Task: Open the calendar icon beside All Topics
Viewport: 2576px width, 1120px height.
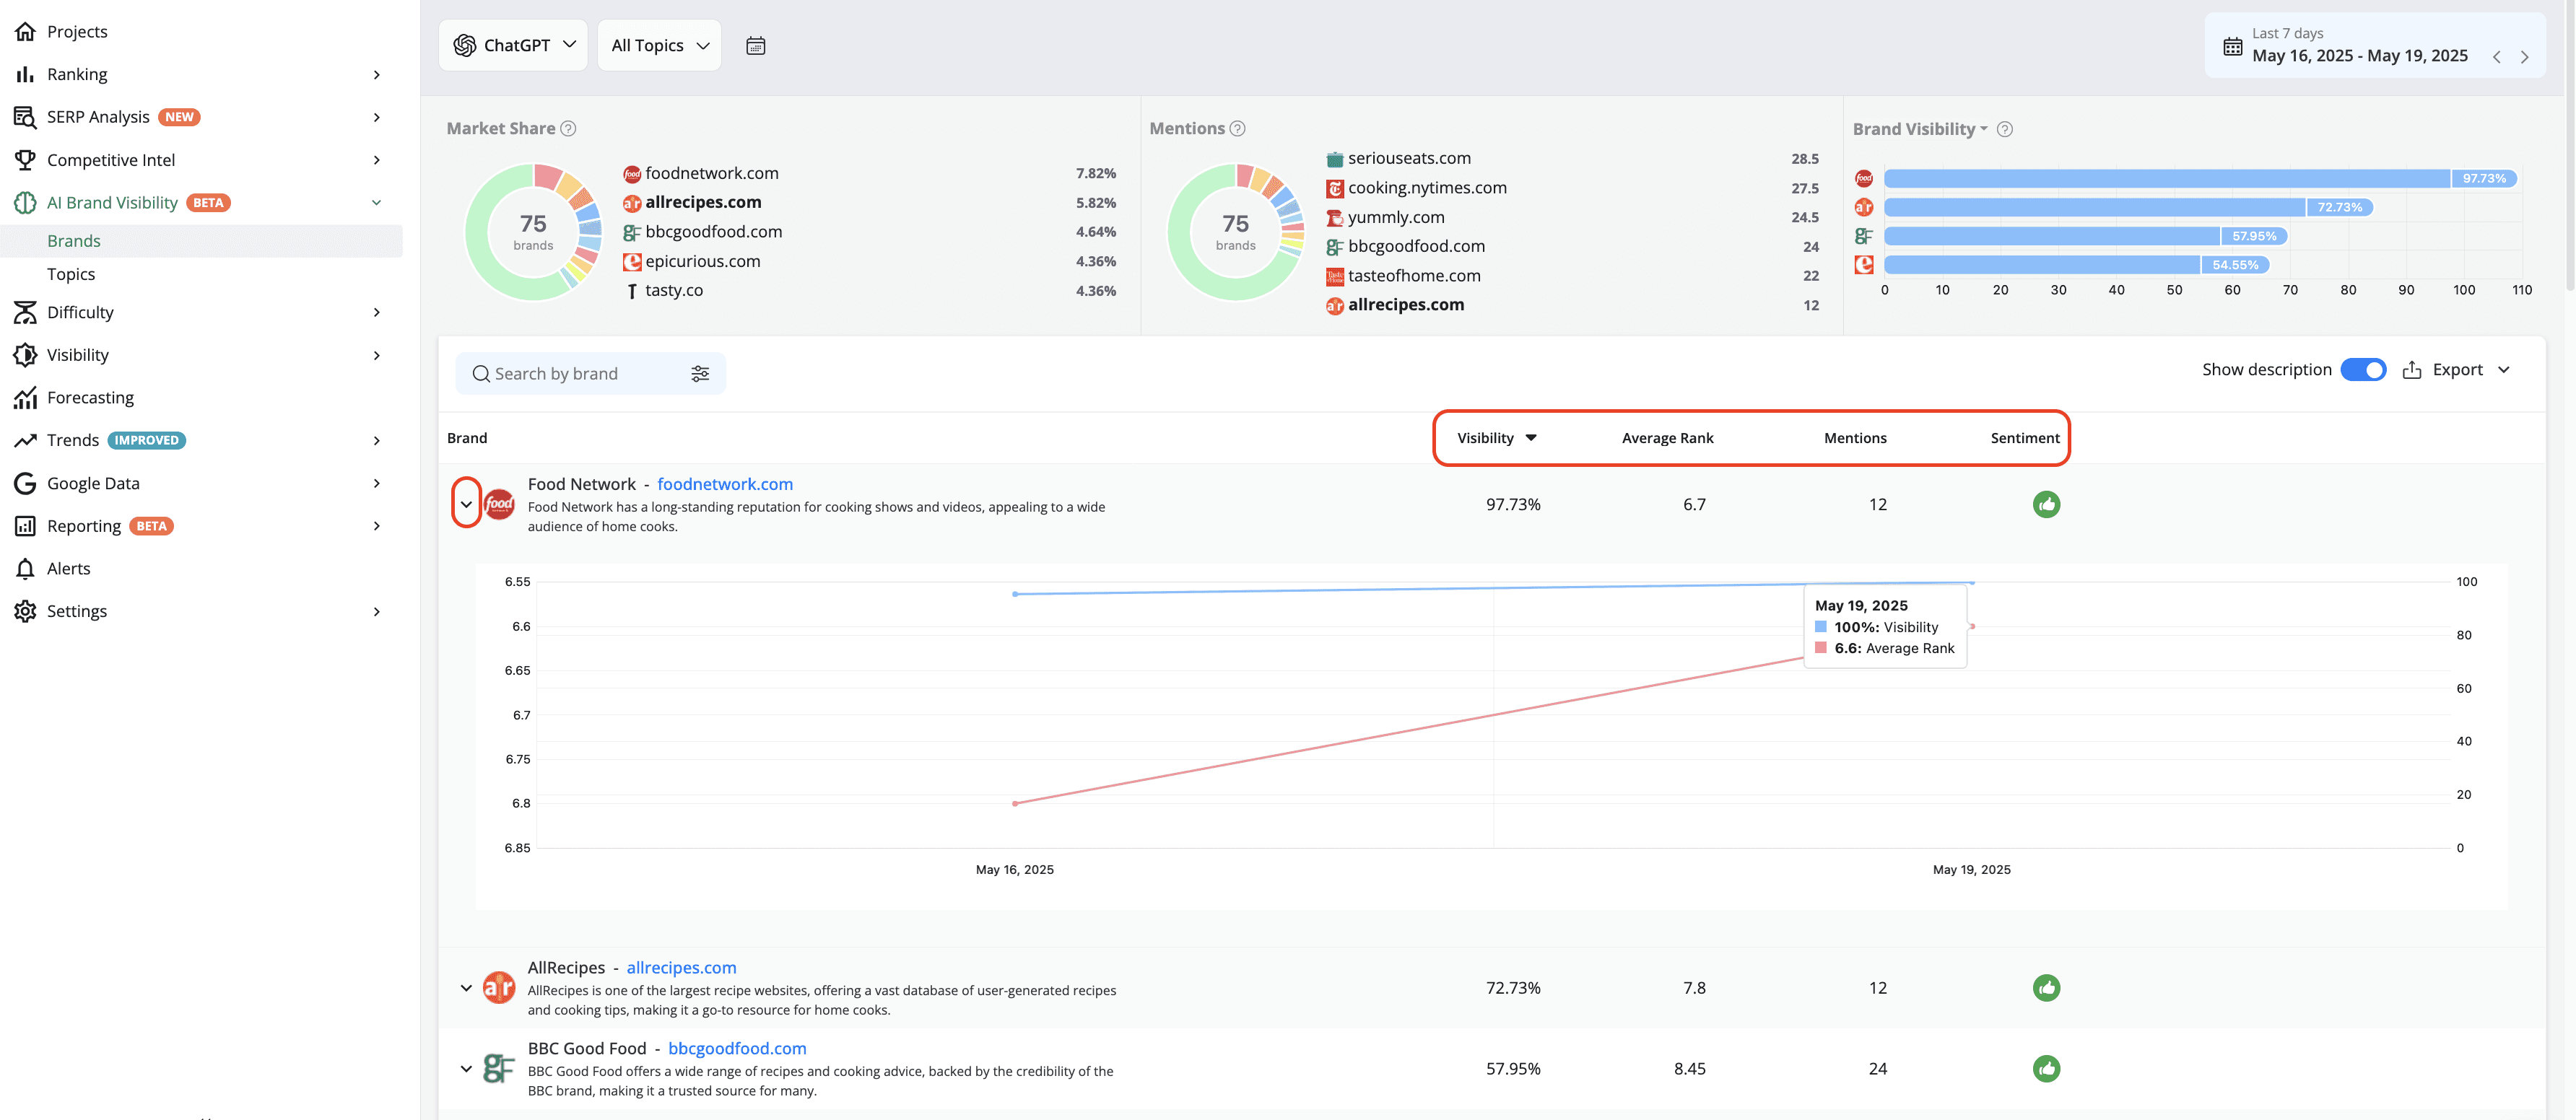Action: (x=756, y=45)
